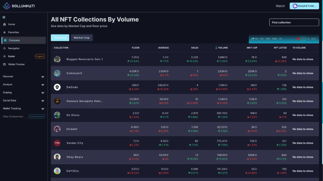
Task: Open the Vandal City collection avatar
Action: pos(57,143)
